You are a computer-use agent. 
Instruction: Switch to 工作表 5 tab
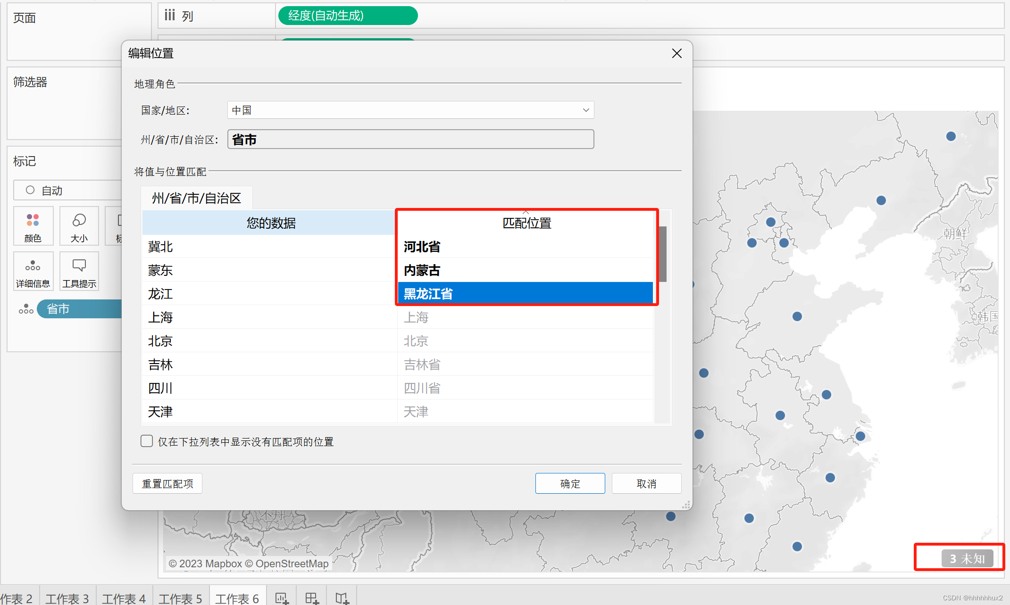pos(180,598)
